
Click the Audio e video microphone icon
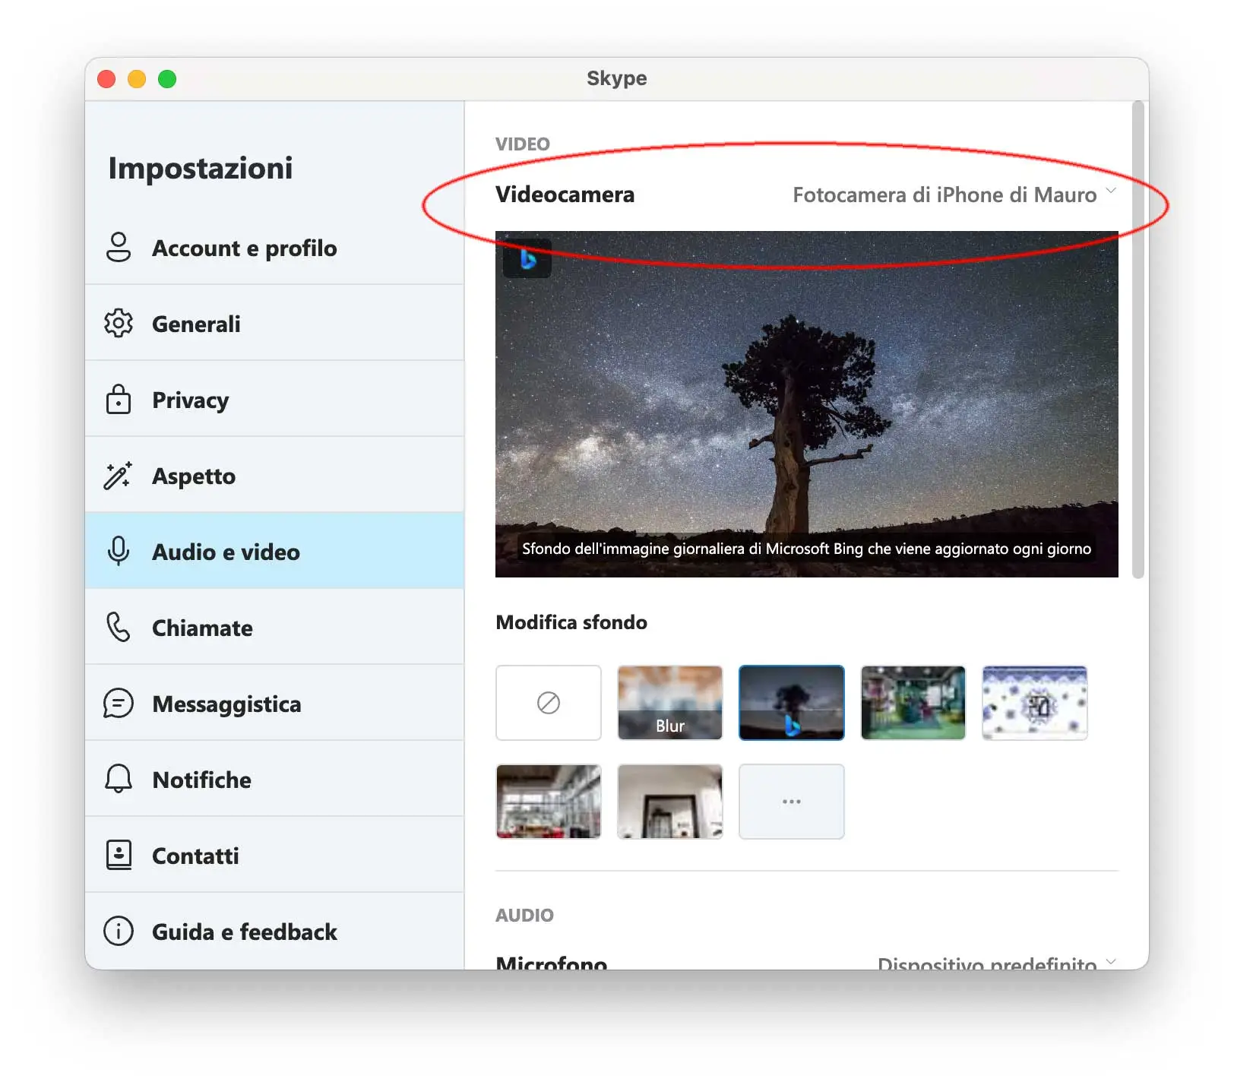pyautogui.click(x=119, y=552)
